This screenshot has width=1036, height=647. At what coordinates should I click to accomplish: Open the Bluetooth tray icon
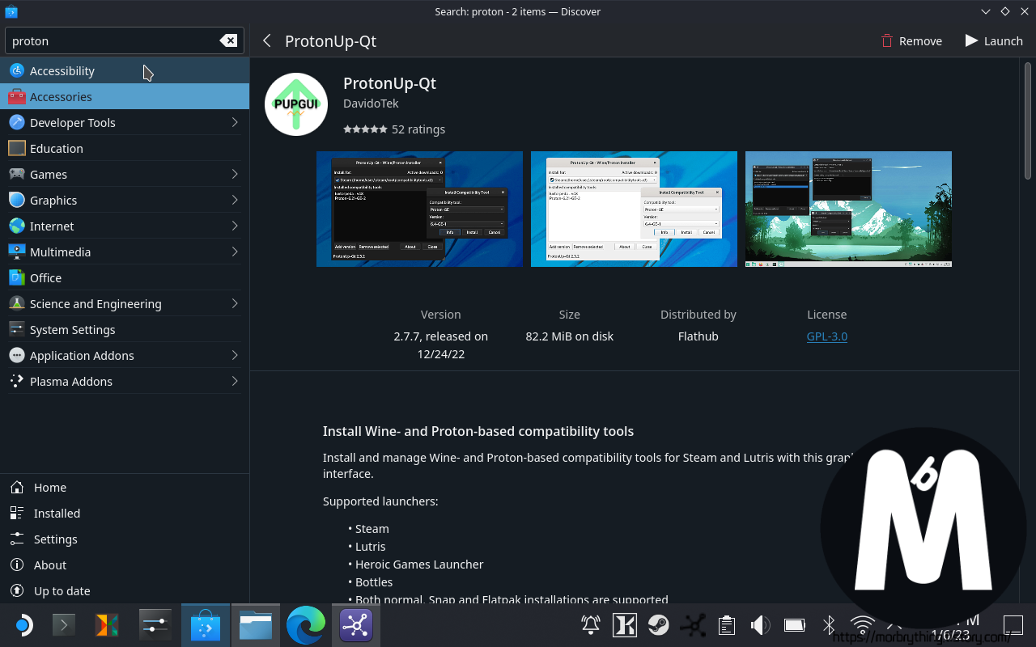pos(828,625)
